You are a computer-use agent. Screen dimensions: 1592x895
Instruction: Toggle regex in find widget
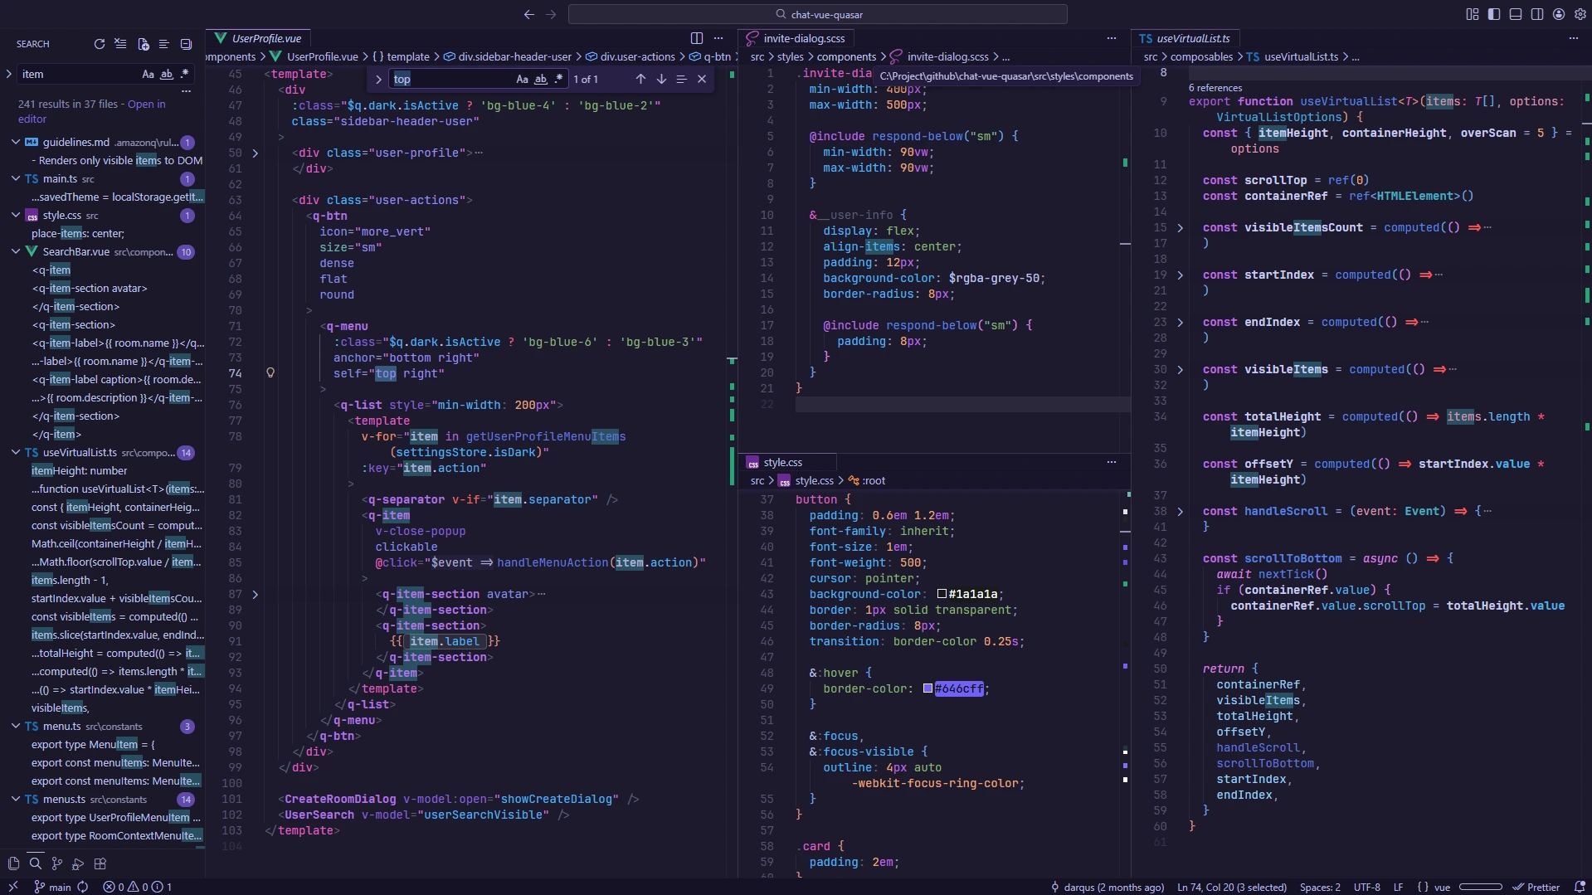[x=558, y=79]
